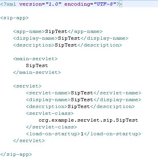Click the opening <servlet> tag
The width and height of the screenshot is (158, 159).
pyautogui.click(x=27, y=86)
